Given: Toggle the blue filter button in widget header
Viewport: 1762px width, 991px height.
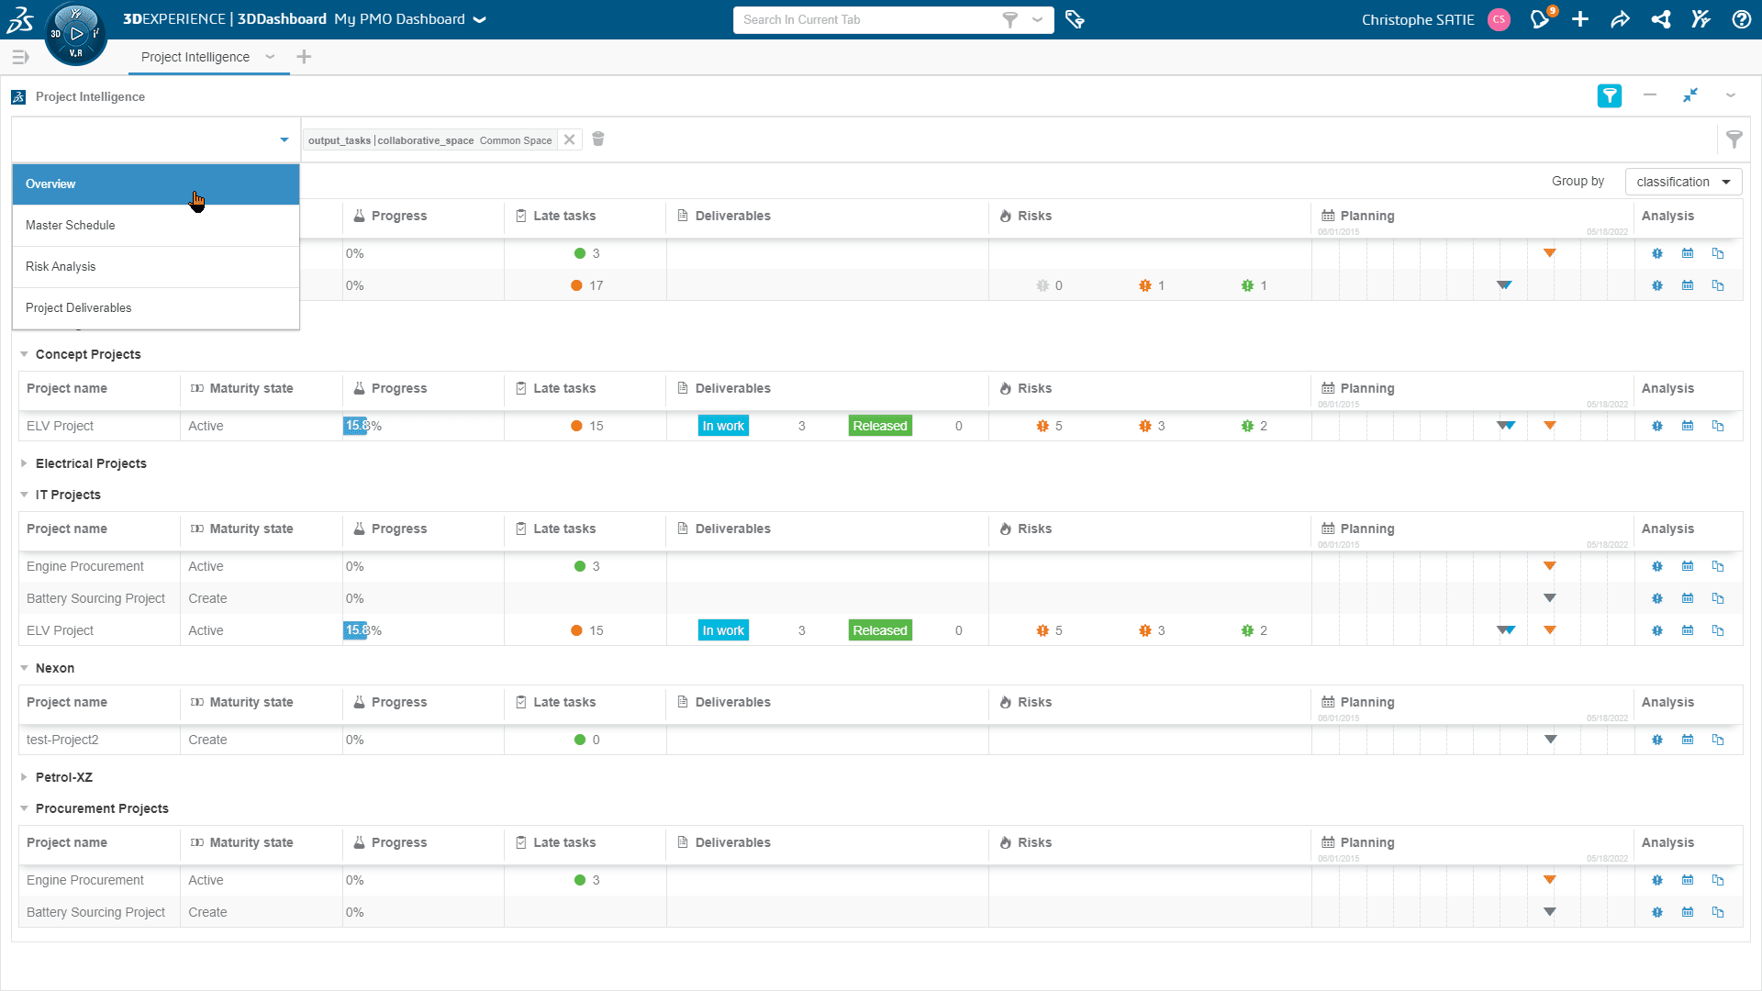Looking at the screenshot, I should tap(1609, 95).
